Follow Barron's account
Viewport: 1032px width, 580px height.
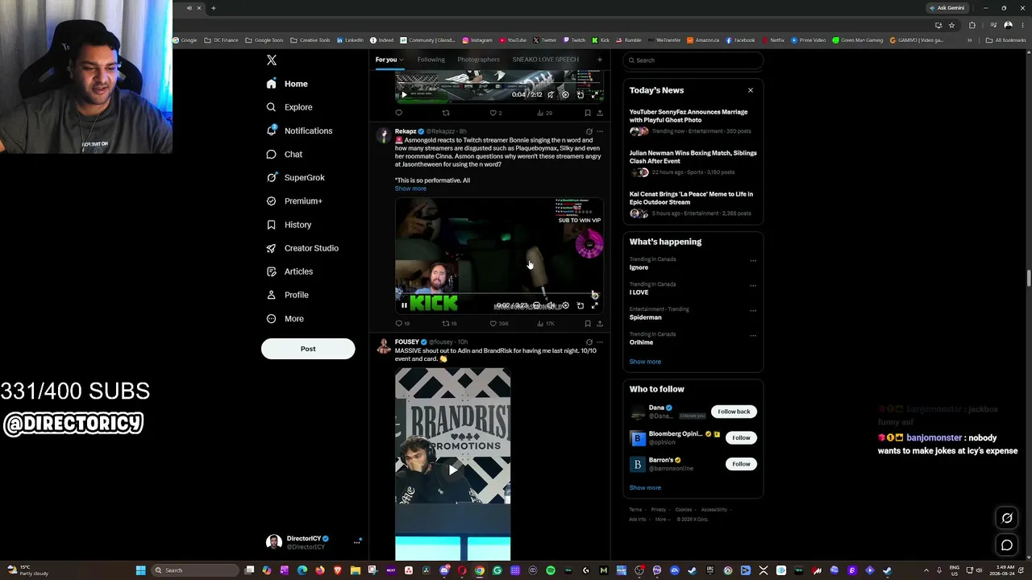click(741, 464)
